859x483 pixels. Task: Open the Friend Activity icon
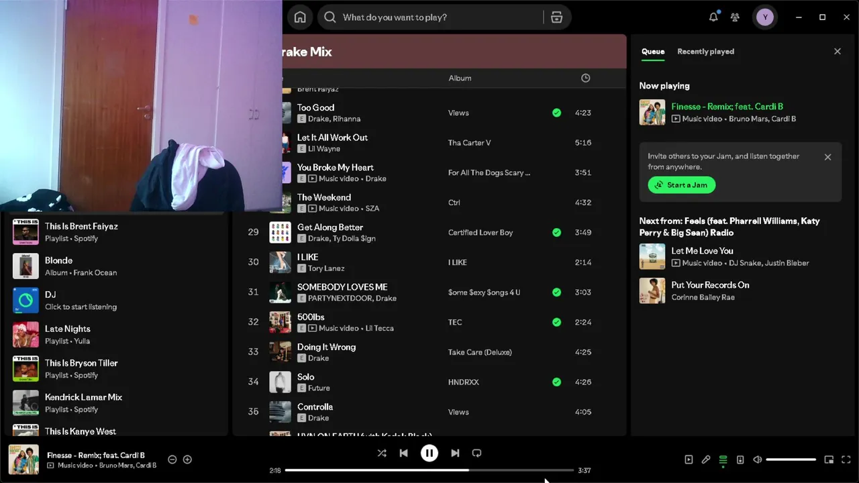coord(736,17)
